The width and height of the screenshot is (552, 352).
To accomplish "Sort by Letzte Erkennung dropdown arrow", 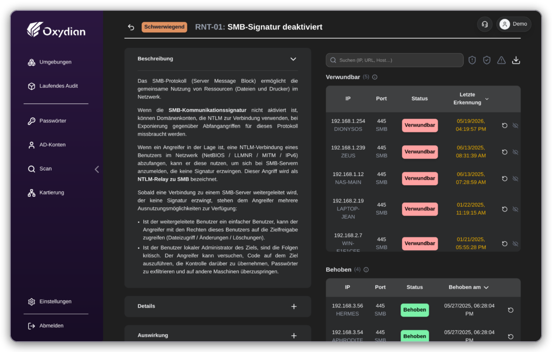I will pos(487,99).
